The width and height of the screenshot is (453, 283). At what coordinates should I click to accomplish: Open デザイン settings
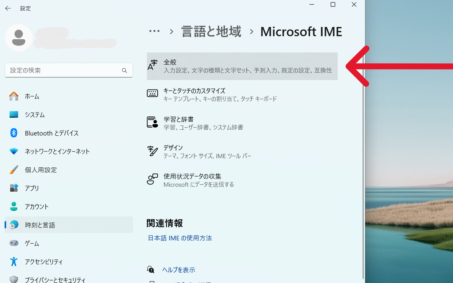tap(242, 151)
